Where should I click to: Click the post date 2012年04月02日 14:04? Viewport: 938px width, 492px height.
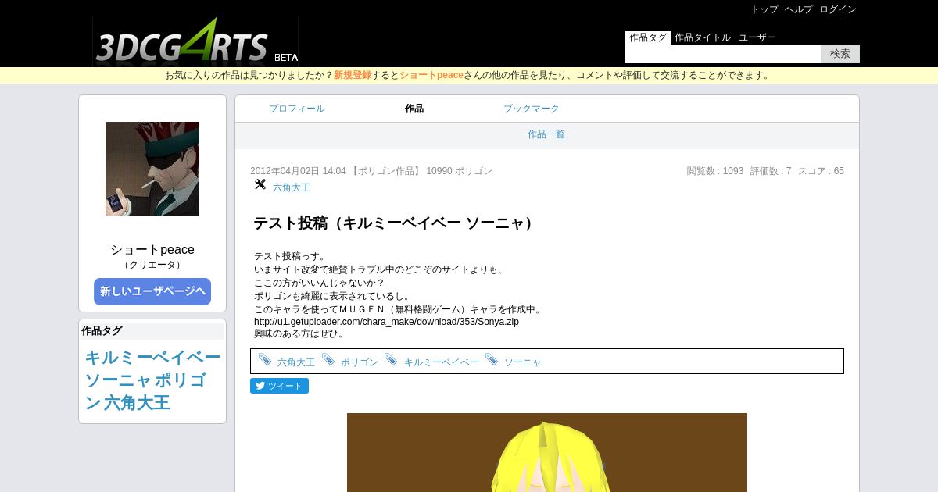[x=298, y=171]
